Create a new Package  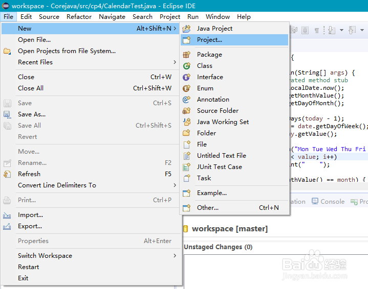(234, 55)
